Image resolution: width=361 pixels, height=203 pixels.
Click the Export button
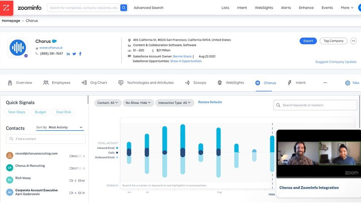pyautogui.click(x=308, y=41)
